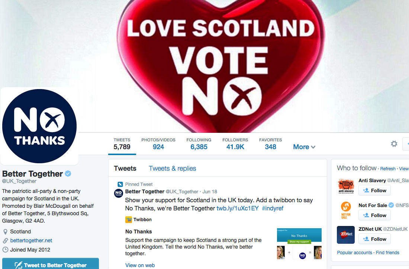The height and width of the screenshot is (269, 409).
Task: Select the Tweets tab
Action: (125, 168)
